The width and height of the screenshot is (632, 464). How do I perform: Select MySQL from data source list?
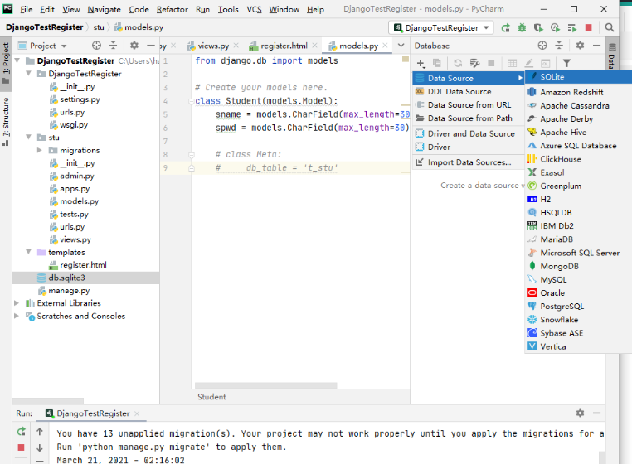[553, 279]
